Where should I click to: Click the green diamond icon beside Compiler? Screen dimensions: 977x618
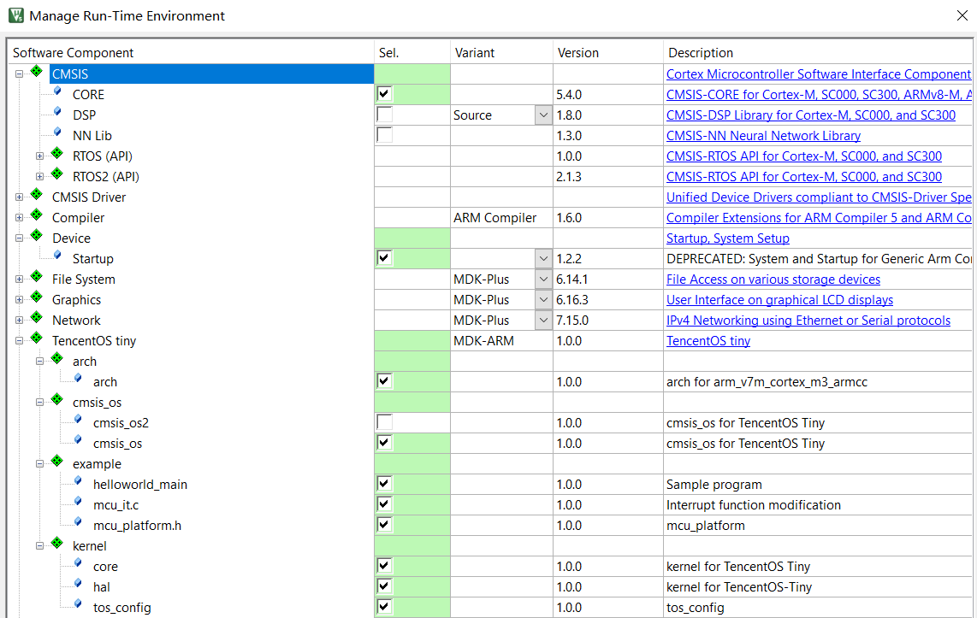click(x=37, y=215)
